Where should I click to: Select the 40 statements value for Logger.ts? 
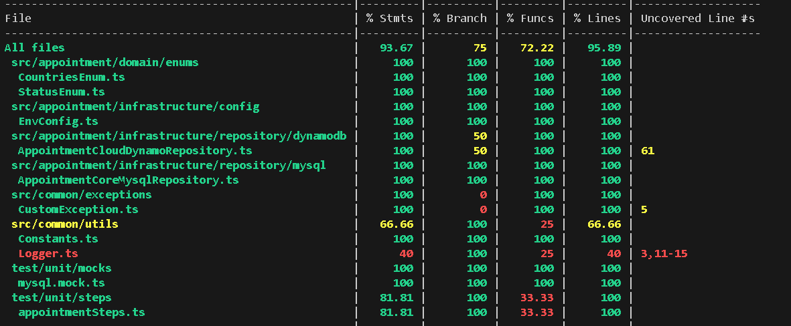tap(406, 254)
